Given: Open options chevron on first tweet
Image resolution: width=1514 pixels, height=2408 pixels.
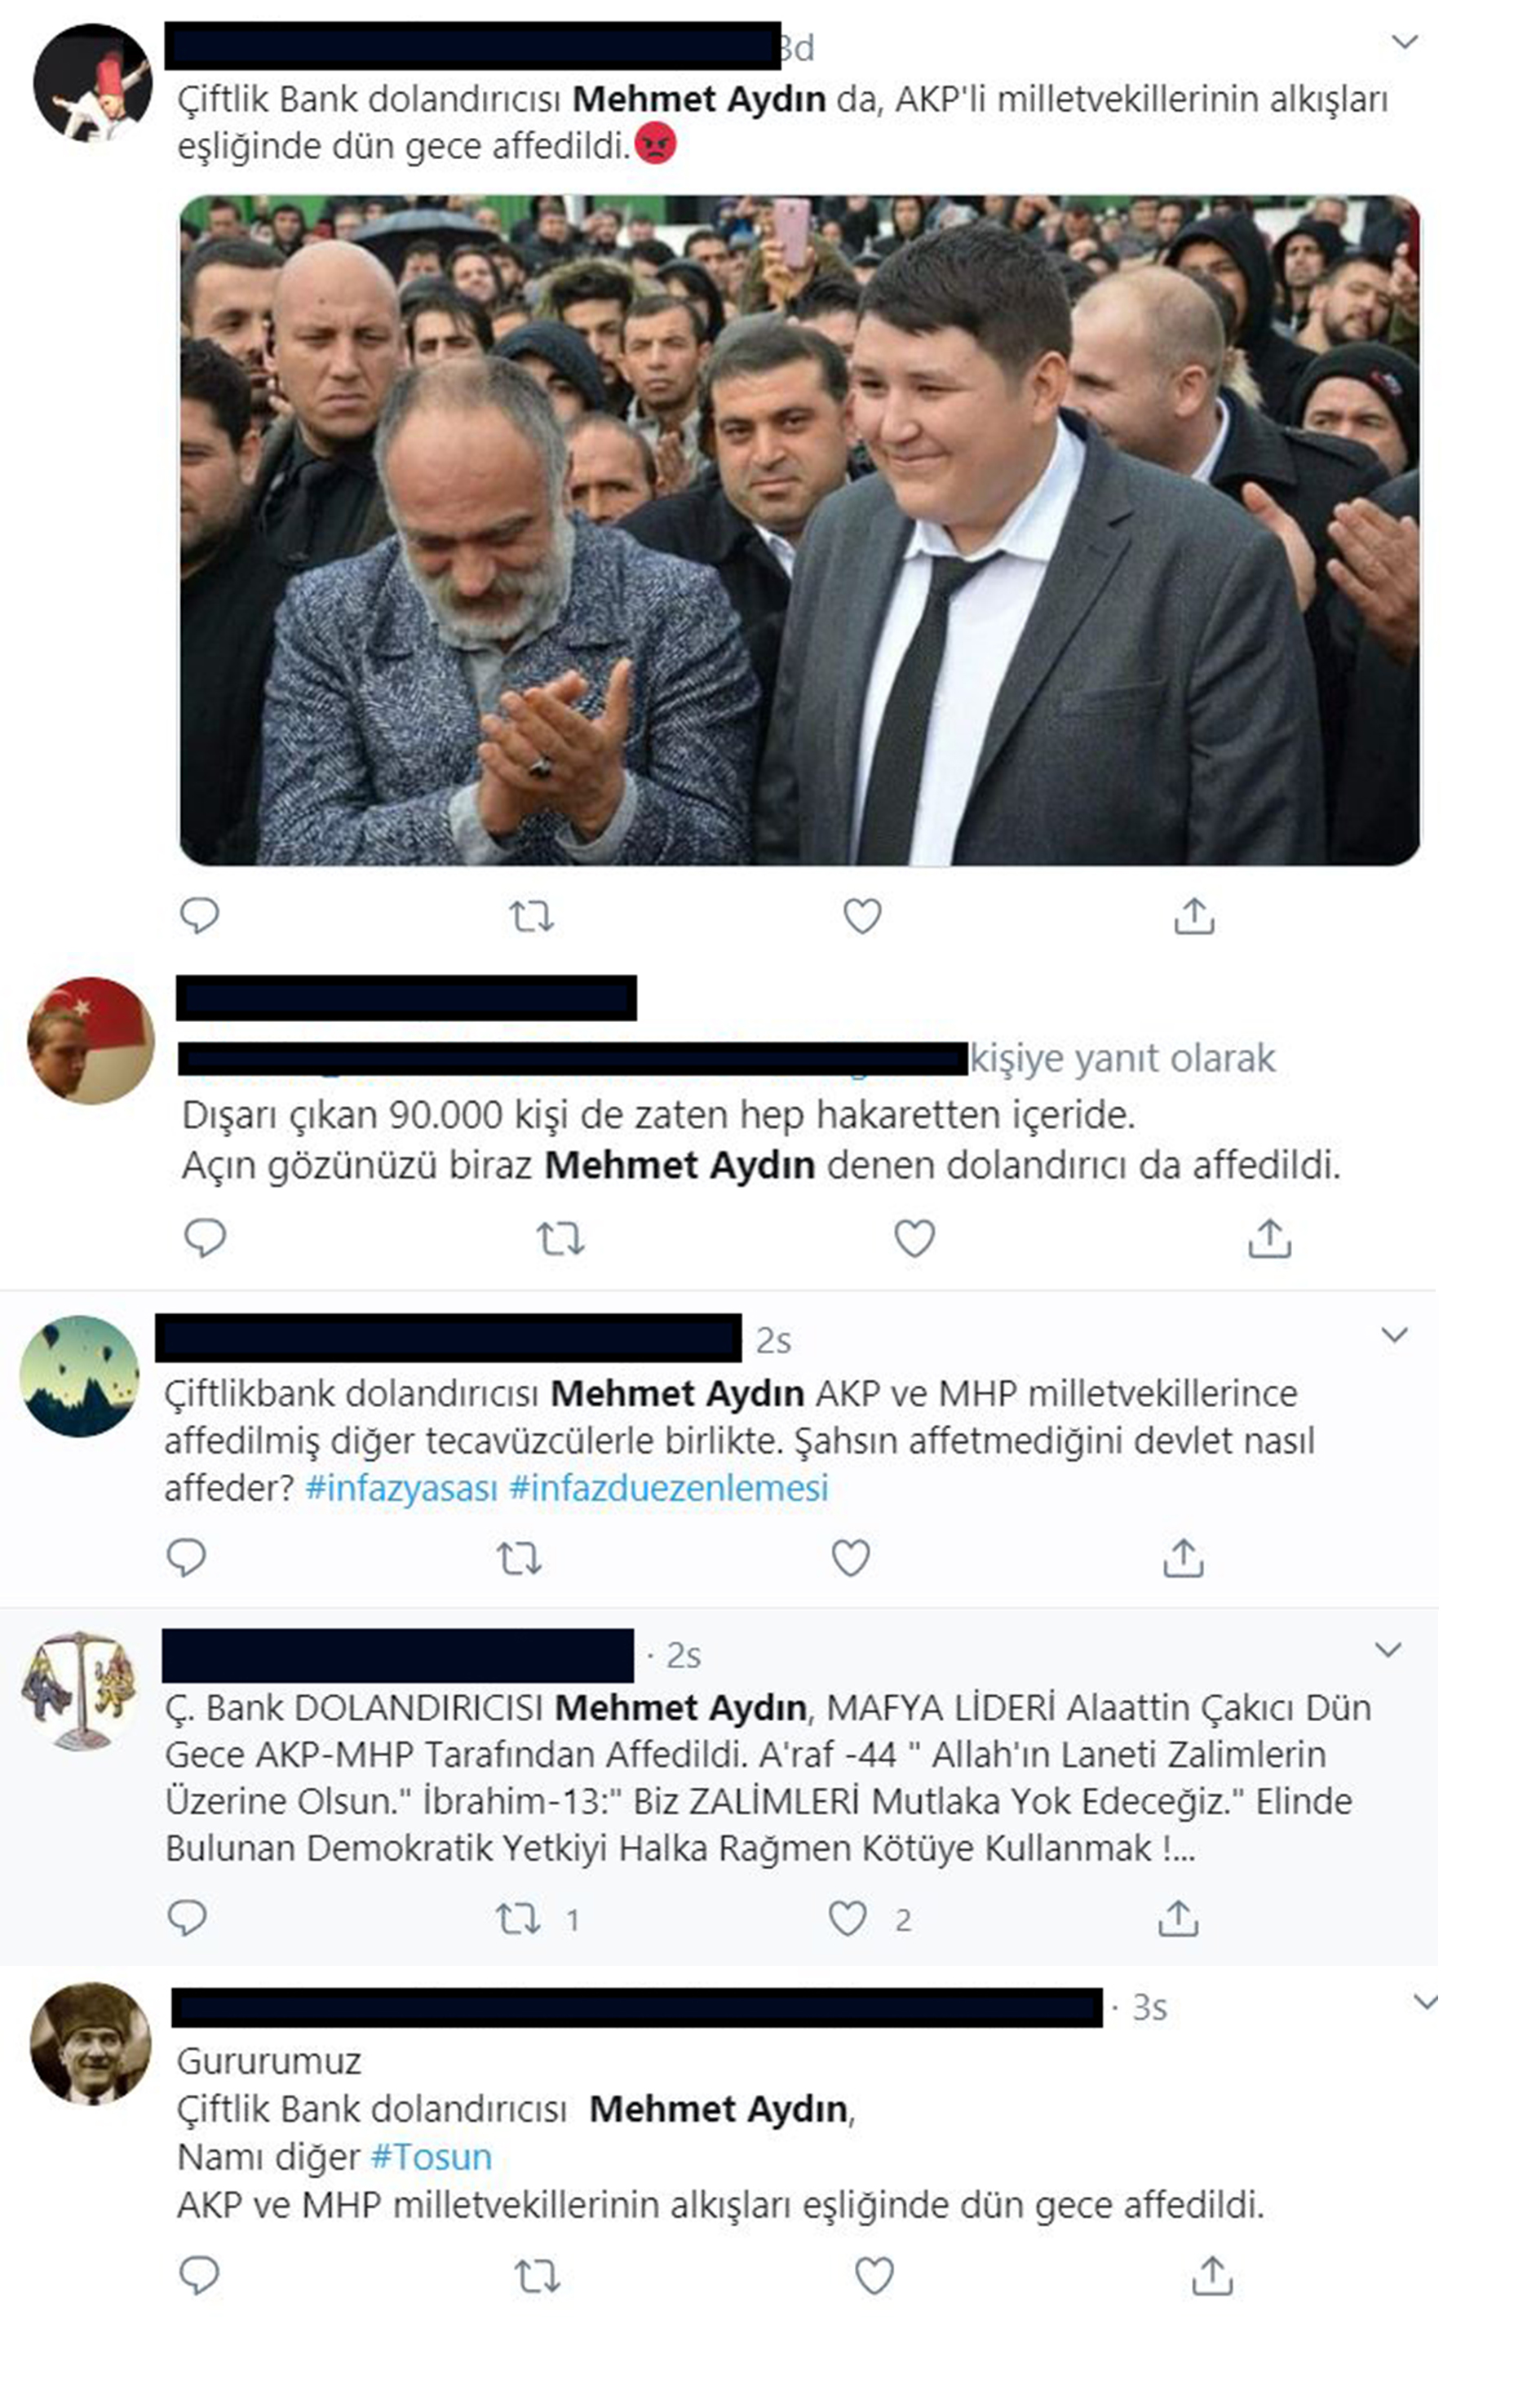Looking at the screenshot, I should tap(1405, 42).
